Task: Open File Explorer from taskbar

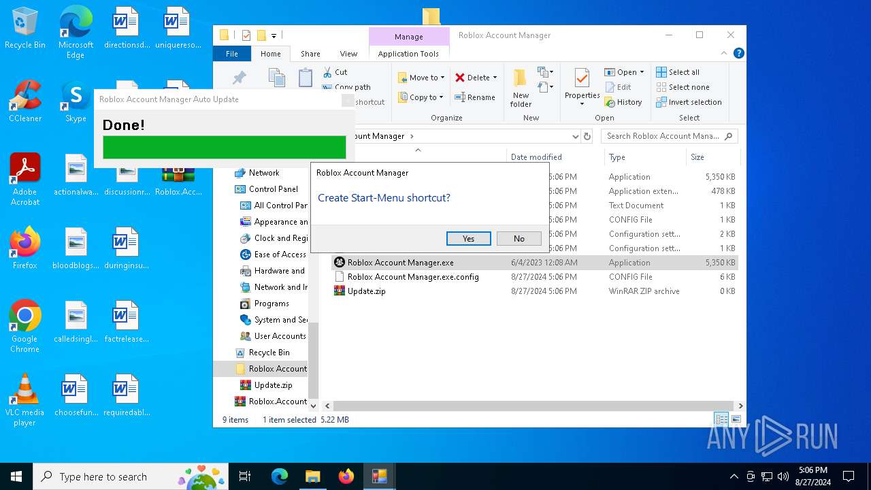Action: 312,476
